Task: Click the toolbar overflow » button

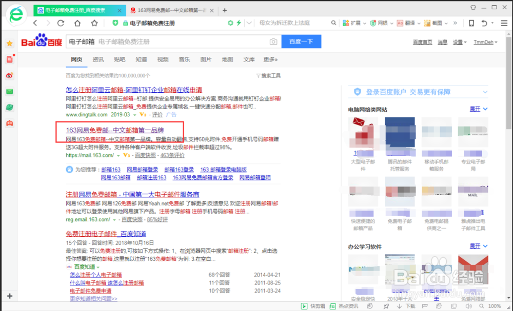Action: (455, 23)
